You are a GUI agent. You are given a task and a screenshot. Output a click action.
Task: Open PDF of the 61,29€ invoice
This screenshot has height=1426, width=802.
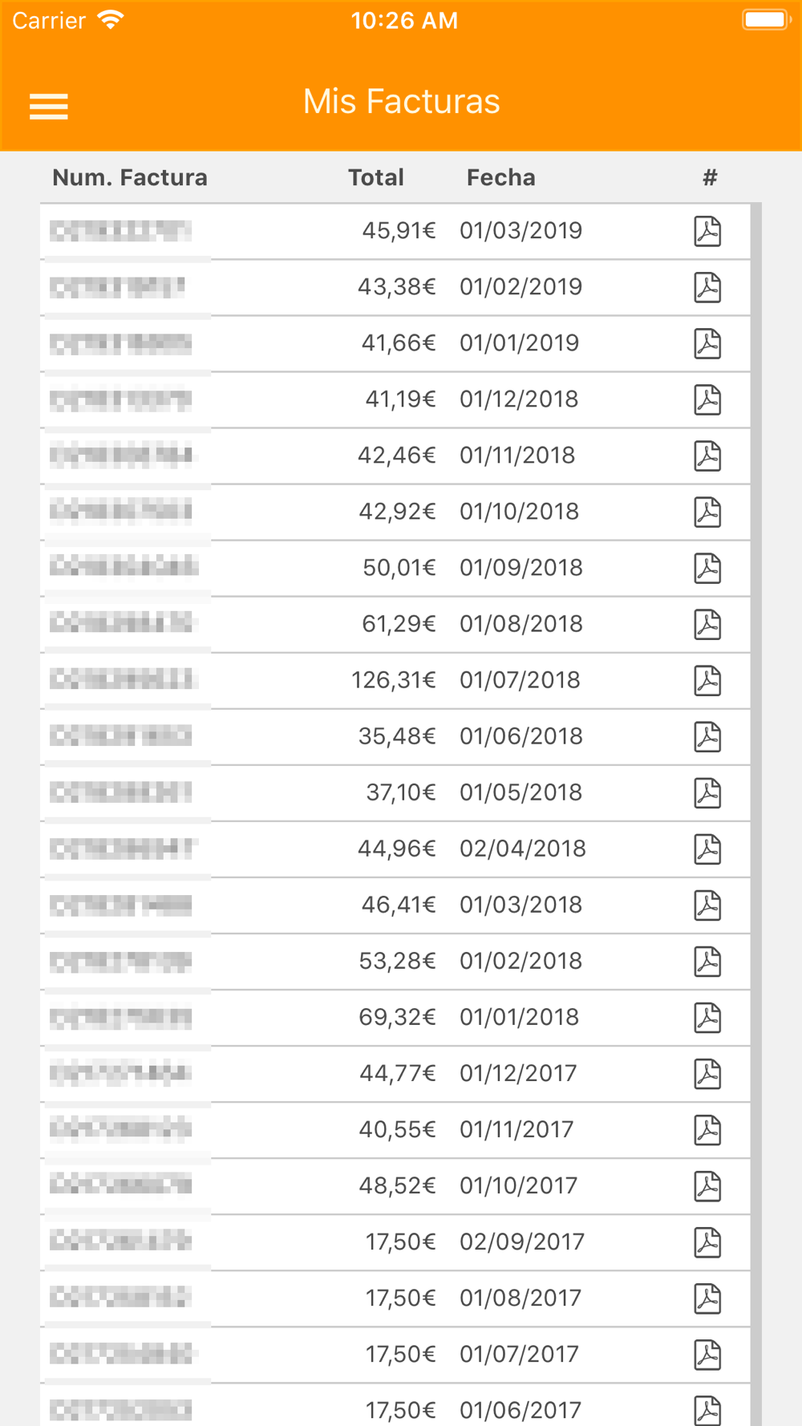[707, 624]
